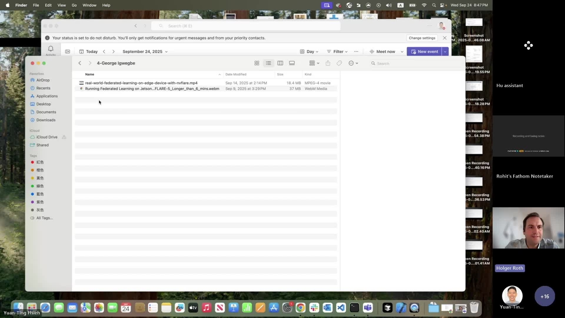The image size is (565, 318).
Task: Switch Finder to list view
Action: point(268,63)
